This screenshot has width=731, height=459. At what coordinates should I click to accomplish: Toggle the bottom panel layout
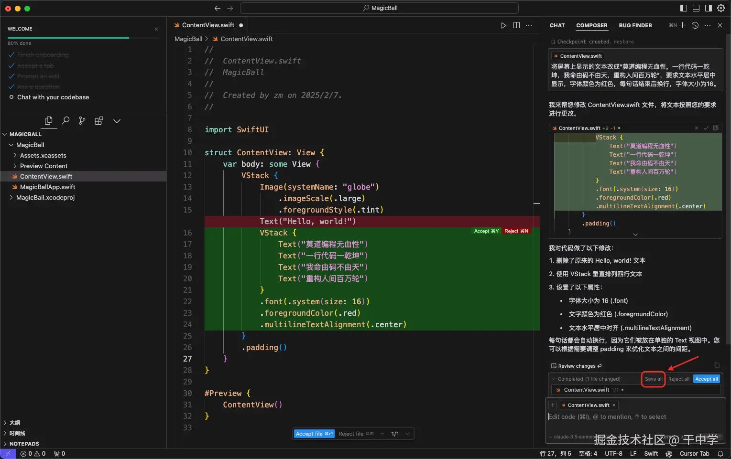point(696,8)
